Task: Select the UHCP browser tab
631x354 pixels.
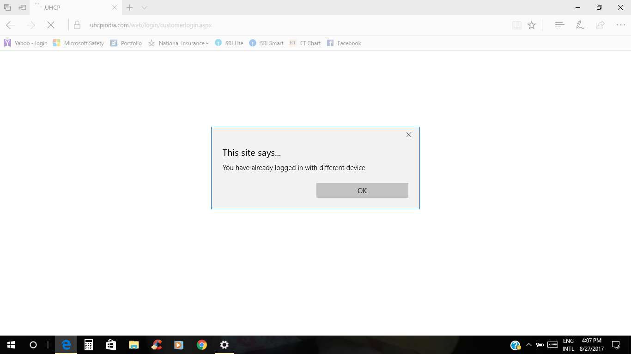Action: (x=74, y=7)
